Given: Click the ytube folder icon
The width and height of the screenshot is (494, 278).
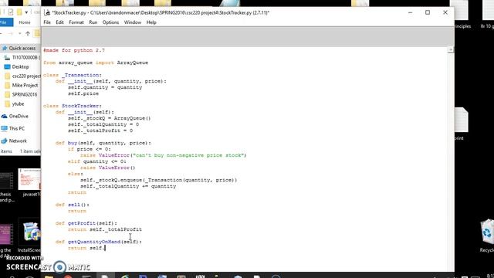Looking at the screenshot, I should click(7, 103).
